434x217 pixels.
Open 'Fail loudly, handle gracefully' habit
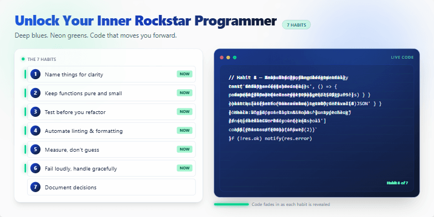pyautogui.click(x=112, y=168)
